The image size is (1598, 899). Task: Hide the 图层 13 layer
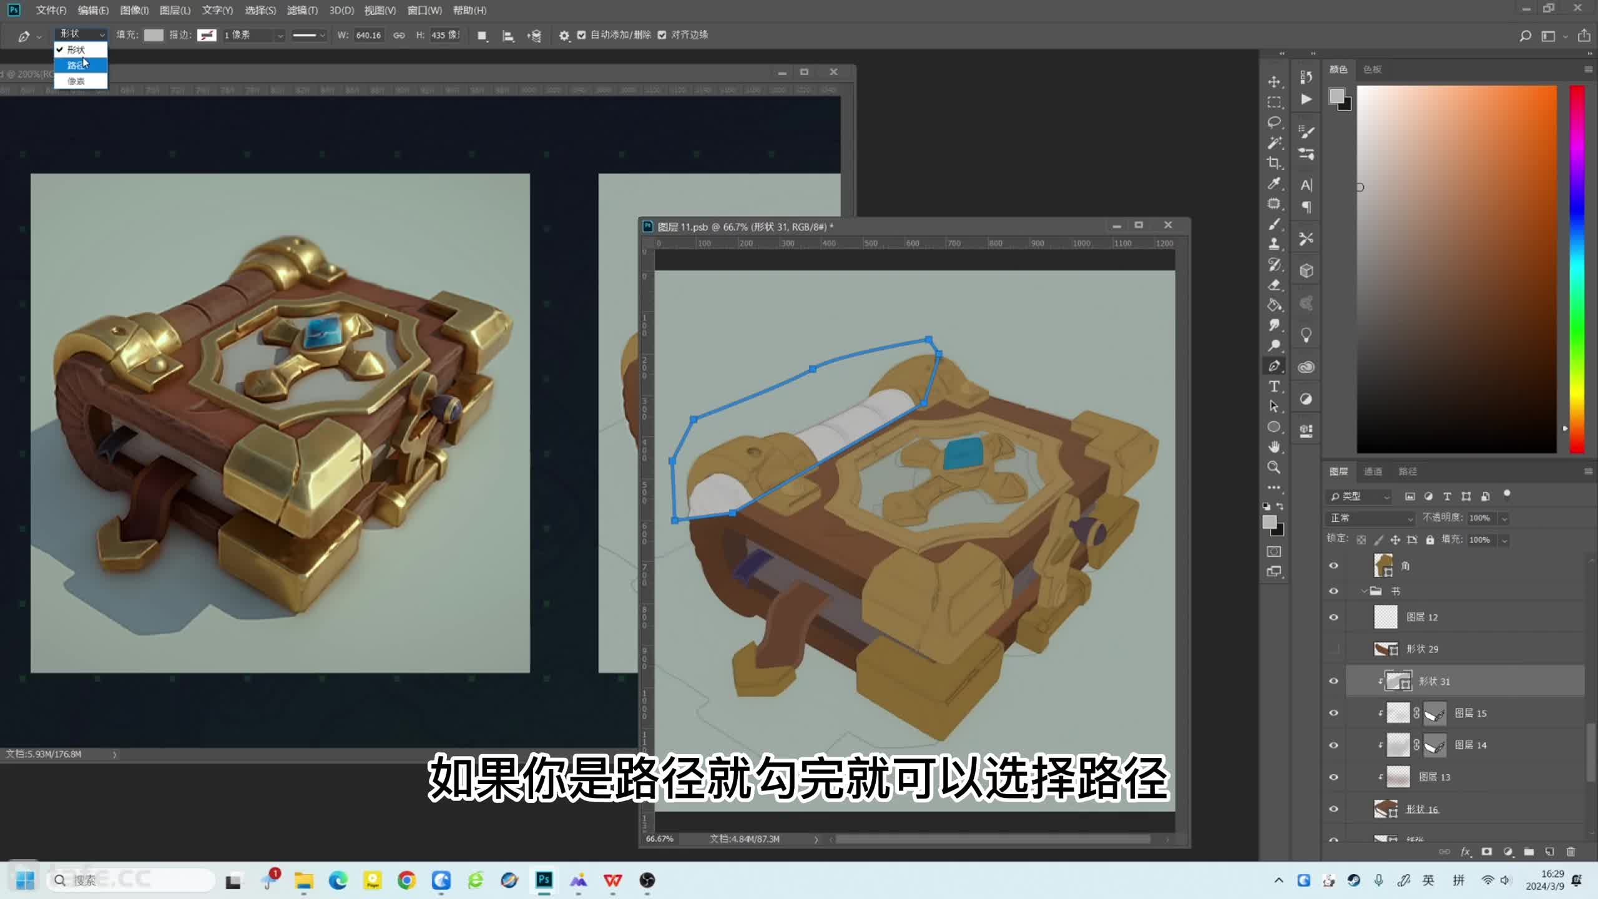pos(1334,777)
